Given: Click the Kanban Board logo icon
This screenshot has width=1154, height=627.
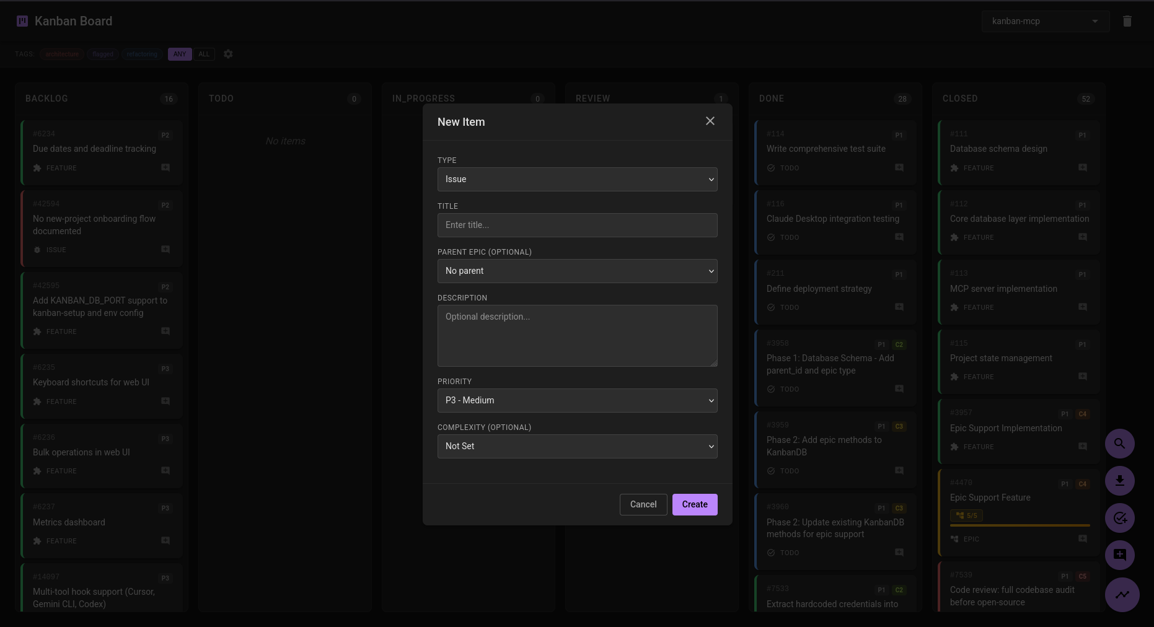Looking at the screenshot, I should [22, 20].
